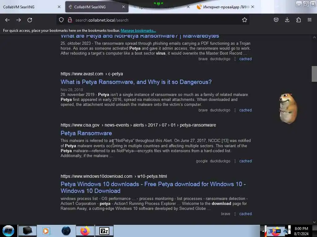The width and height of the screenshot is (317, 237).
Task: Open the Firefox downloads panel
Action: click(287, 20)
